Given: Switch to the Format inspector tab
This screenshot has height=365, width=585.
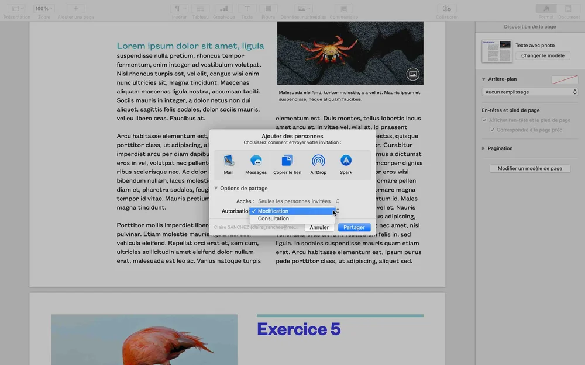Looking at the screenshot, I should (x=546, y=9).
